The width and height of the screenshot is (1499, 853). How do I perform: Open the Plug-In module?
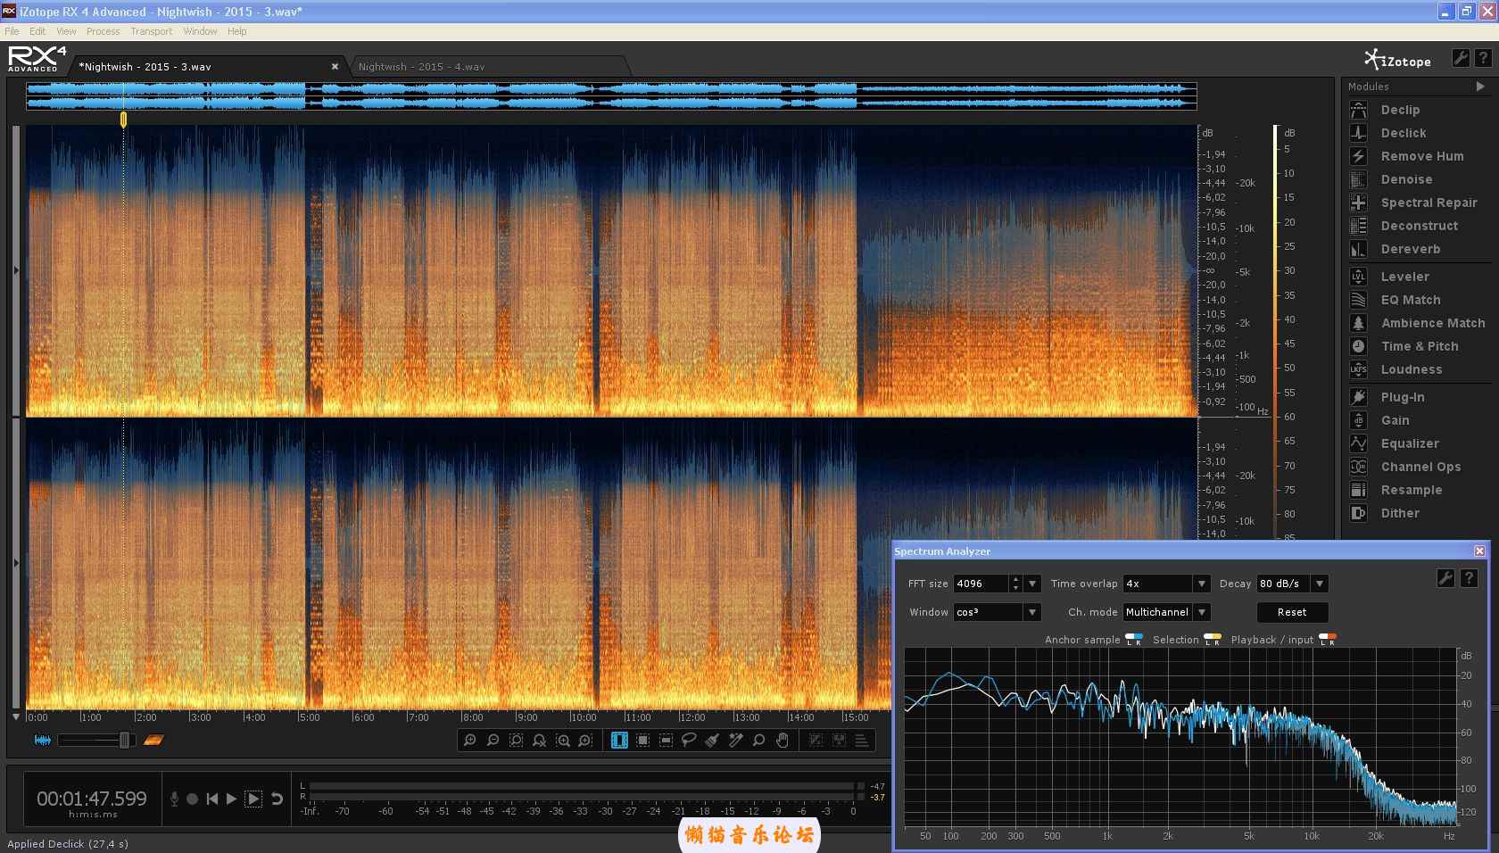click(1402, 397)
